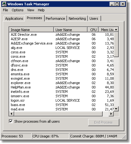Click the CPU Usage: 87% status entry
This screenshot has height=144, width=131.
50,136
